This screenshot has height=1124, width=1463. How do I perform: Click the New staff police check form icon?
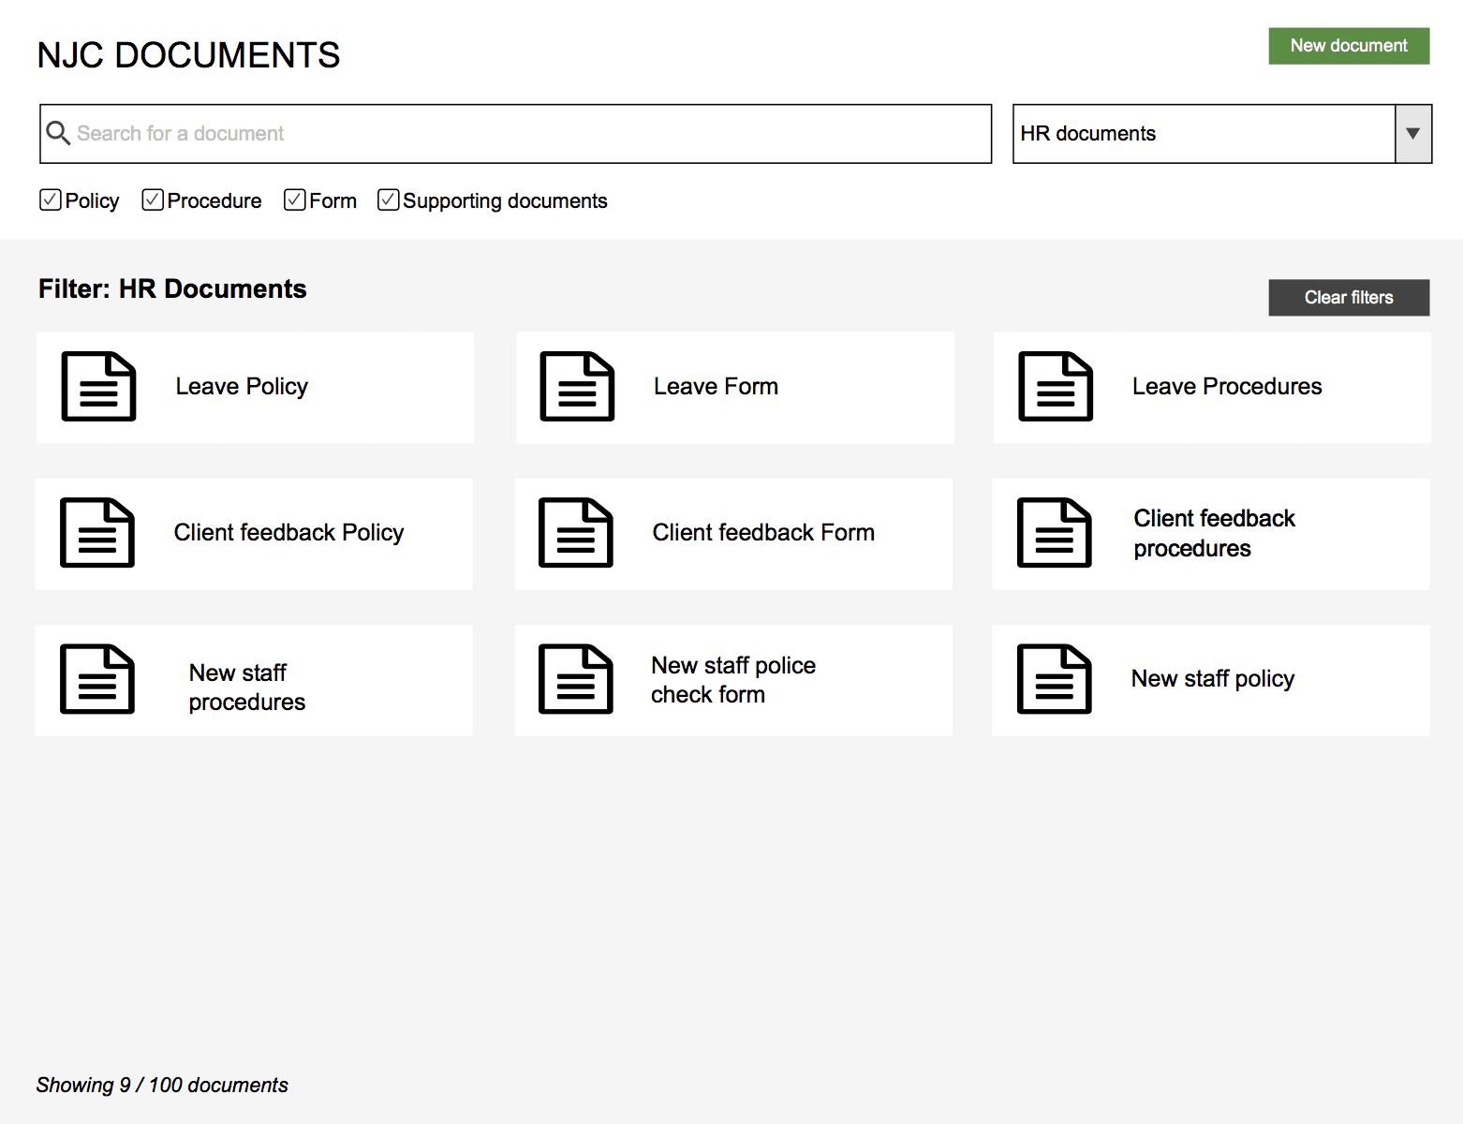coord(576,678)
